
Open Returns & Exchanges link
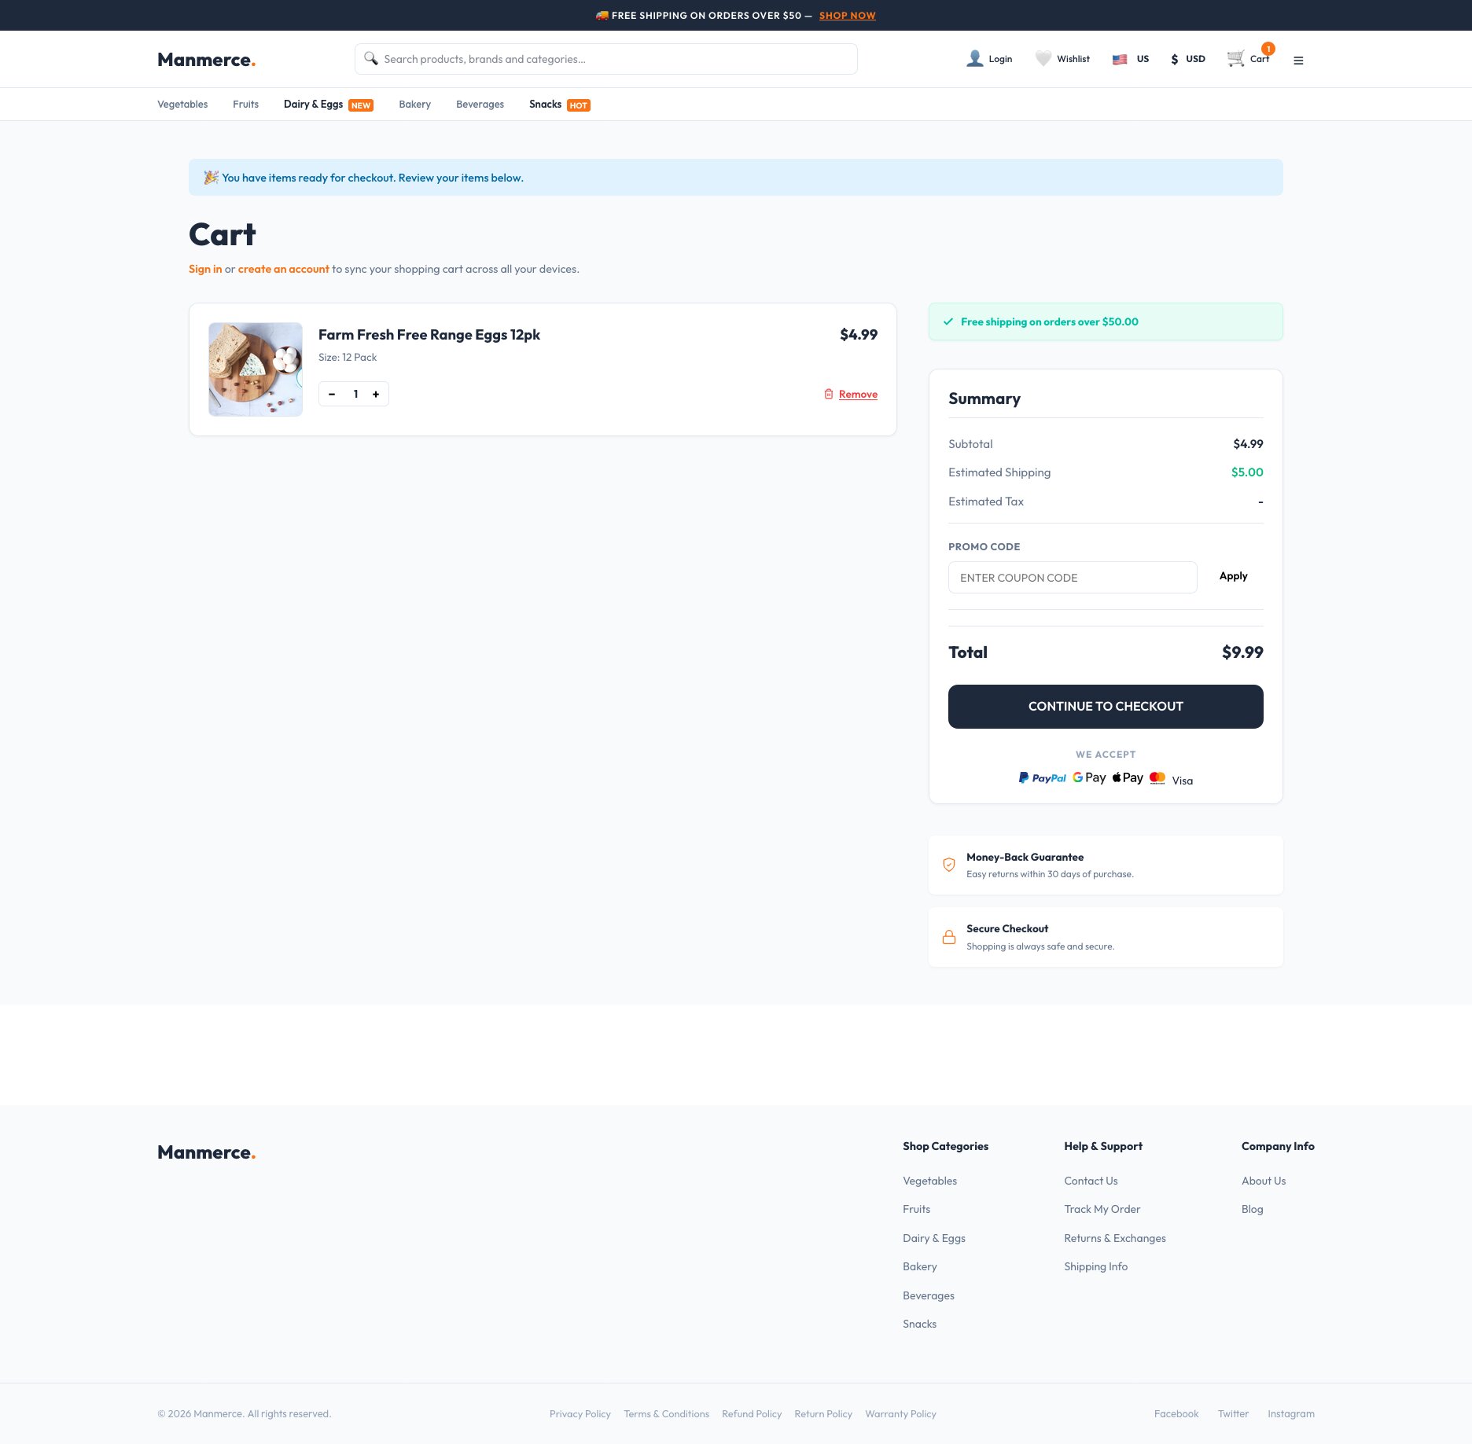click(1115, 1238)
